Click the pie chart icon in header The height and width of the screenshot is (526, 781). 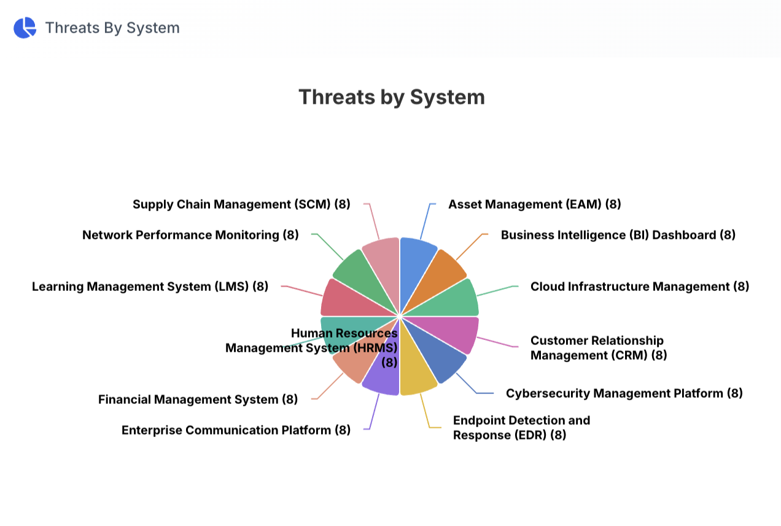(x=25, y=28)
